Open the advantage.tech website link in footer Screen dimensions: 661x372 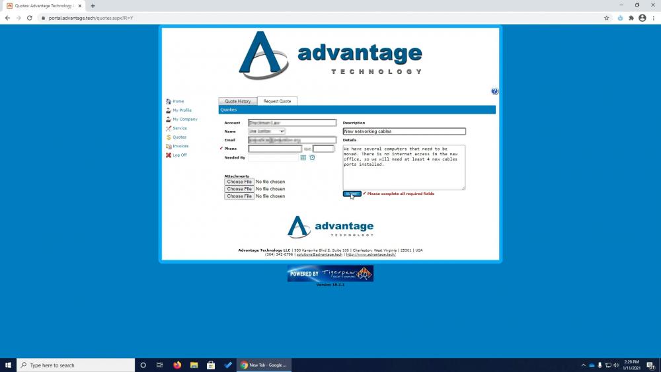tap(371, 254)
